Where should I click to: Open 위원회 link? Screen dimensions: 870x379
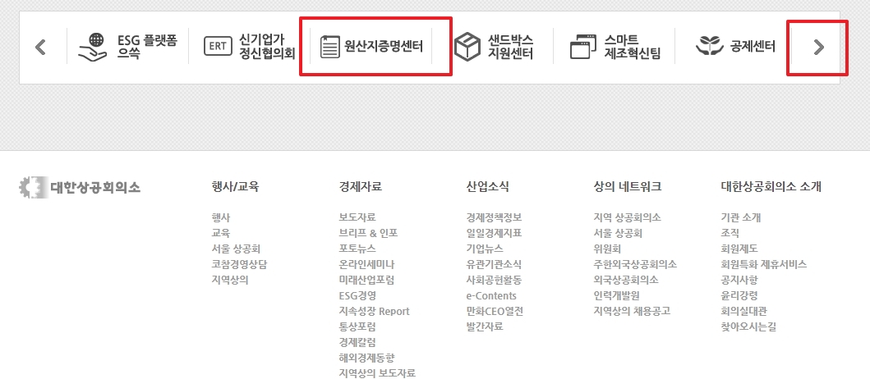[607, 249]
